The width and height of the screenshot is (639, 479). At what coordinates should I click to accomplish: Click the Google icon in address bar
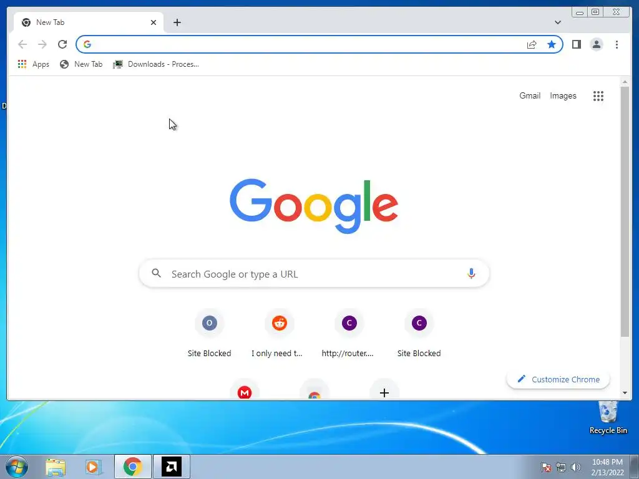click(87, 44)
